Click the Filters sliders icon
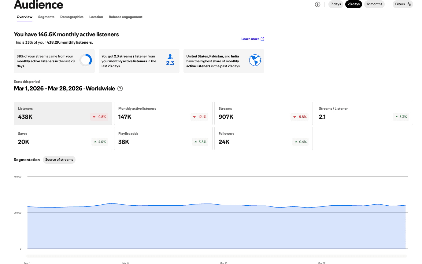Screen dimensions: 422x264 click(x=409, y=4)
